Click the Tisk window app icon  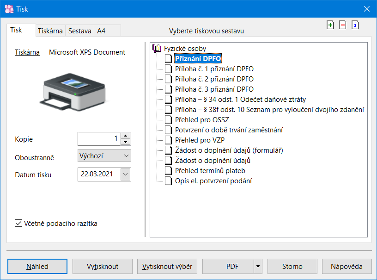9,9
